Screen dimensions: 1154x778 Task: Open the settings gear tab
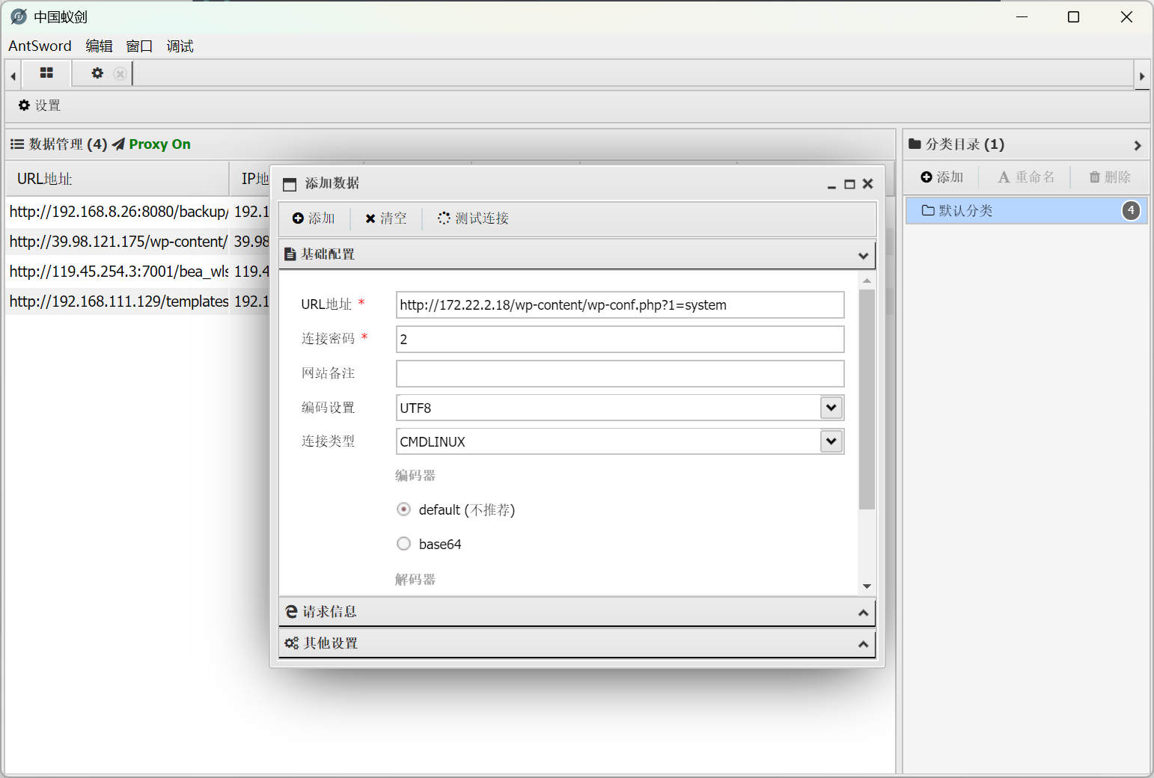[97, 73]
